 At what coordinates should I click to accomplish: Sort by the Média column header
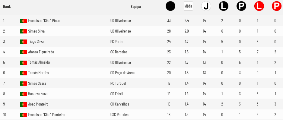click(x=188, y=6)
